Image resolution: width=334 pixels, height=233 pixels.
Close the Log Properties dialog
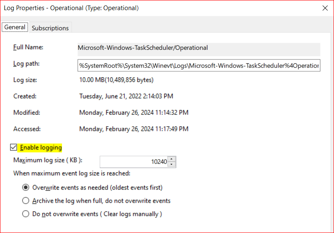coord(325,8)
